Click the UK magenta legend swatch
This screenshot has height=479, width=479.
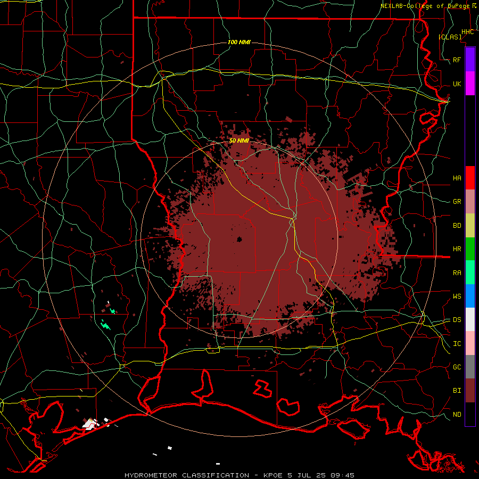tap(470, 84)
